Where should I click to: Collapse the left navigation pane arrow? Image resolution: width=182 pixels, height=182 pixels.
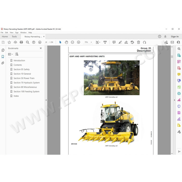(46, 100)
